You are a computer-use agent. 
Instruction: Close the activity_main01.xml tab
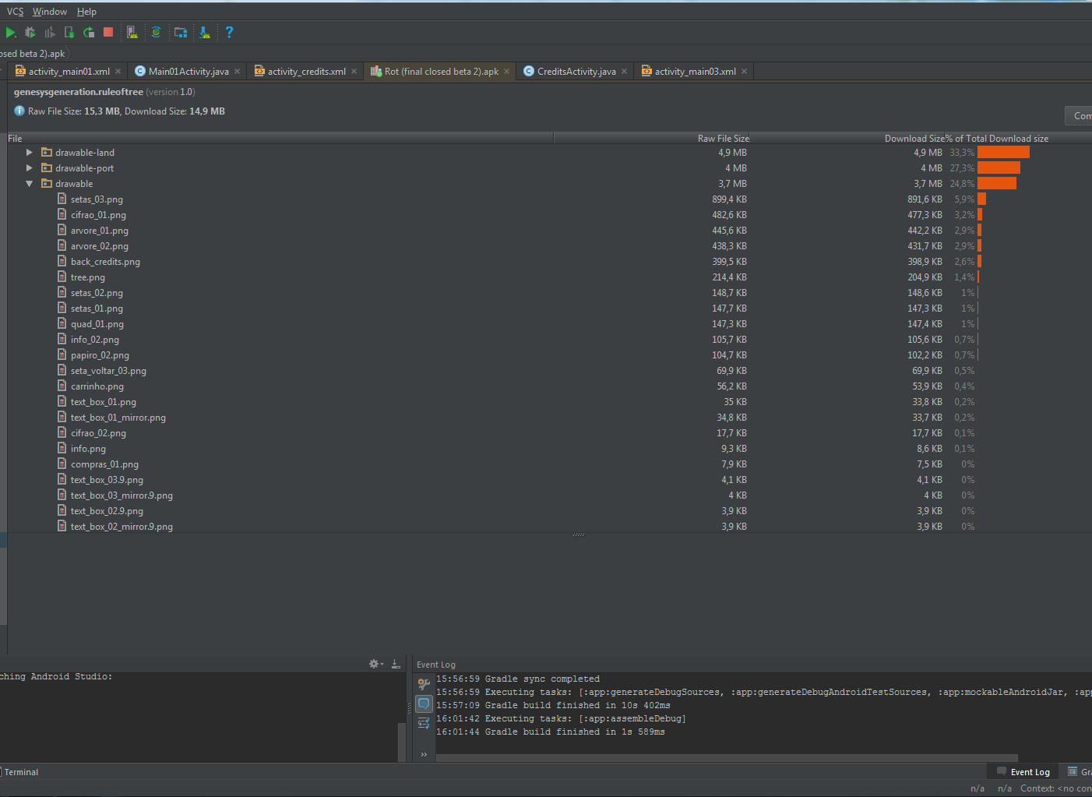(x=118, y=72)
